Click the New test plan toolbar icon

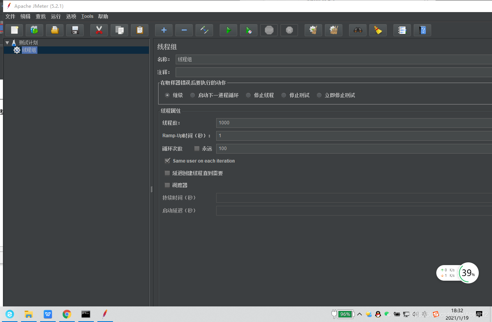pos(14,30)
